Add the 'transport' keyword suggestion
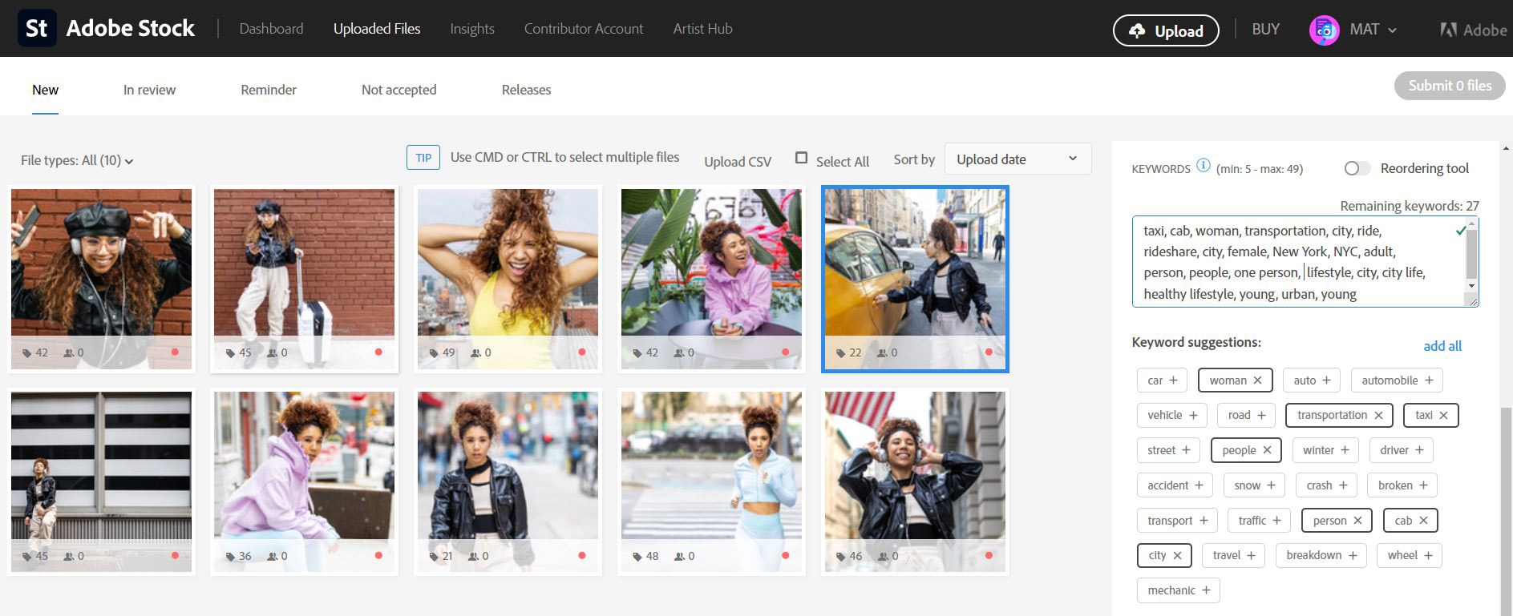The image size is (1513, 616). tap(1177, 521)
